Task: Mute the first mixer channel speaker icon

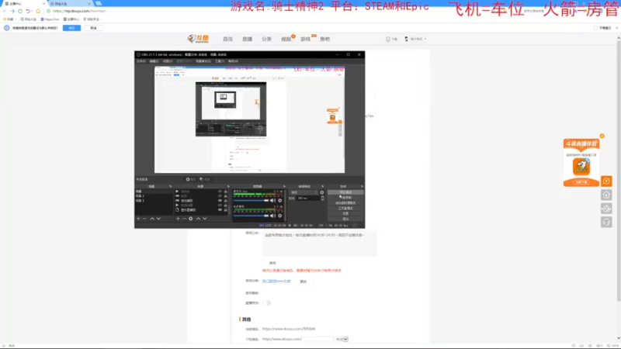Action: (272, 201)
